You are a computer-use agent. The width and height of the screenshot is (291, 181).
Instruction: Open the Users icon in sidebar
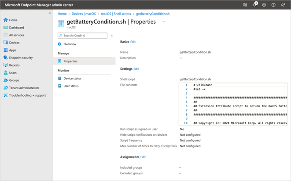(6, 72)
